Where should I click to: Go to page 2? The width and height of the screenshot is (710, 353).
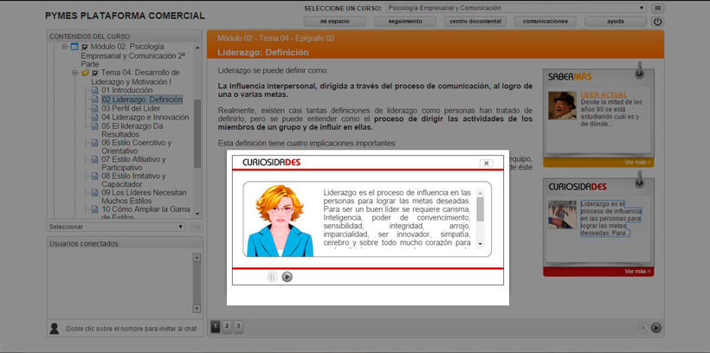(227, 326)
